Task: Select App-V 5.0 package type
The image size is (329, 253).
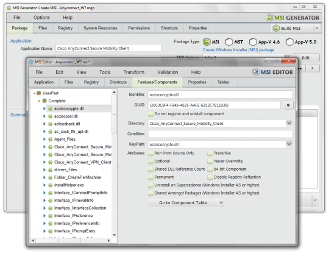Action: pyautogui.click(x=289, y=42)
